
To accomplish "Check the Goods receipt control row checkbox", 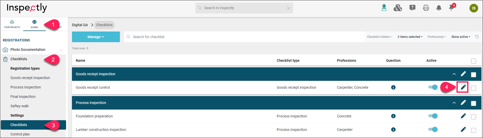I will tap(474, 88).
